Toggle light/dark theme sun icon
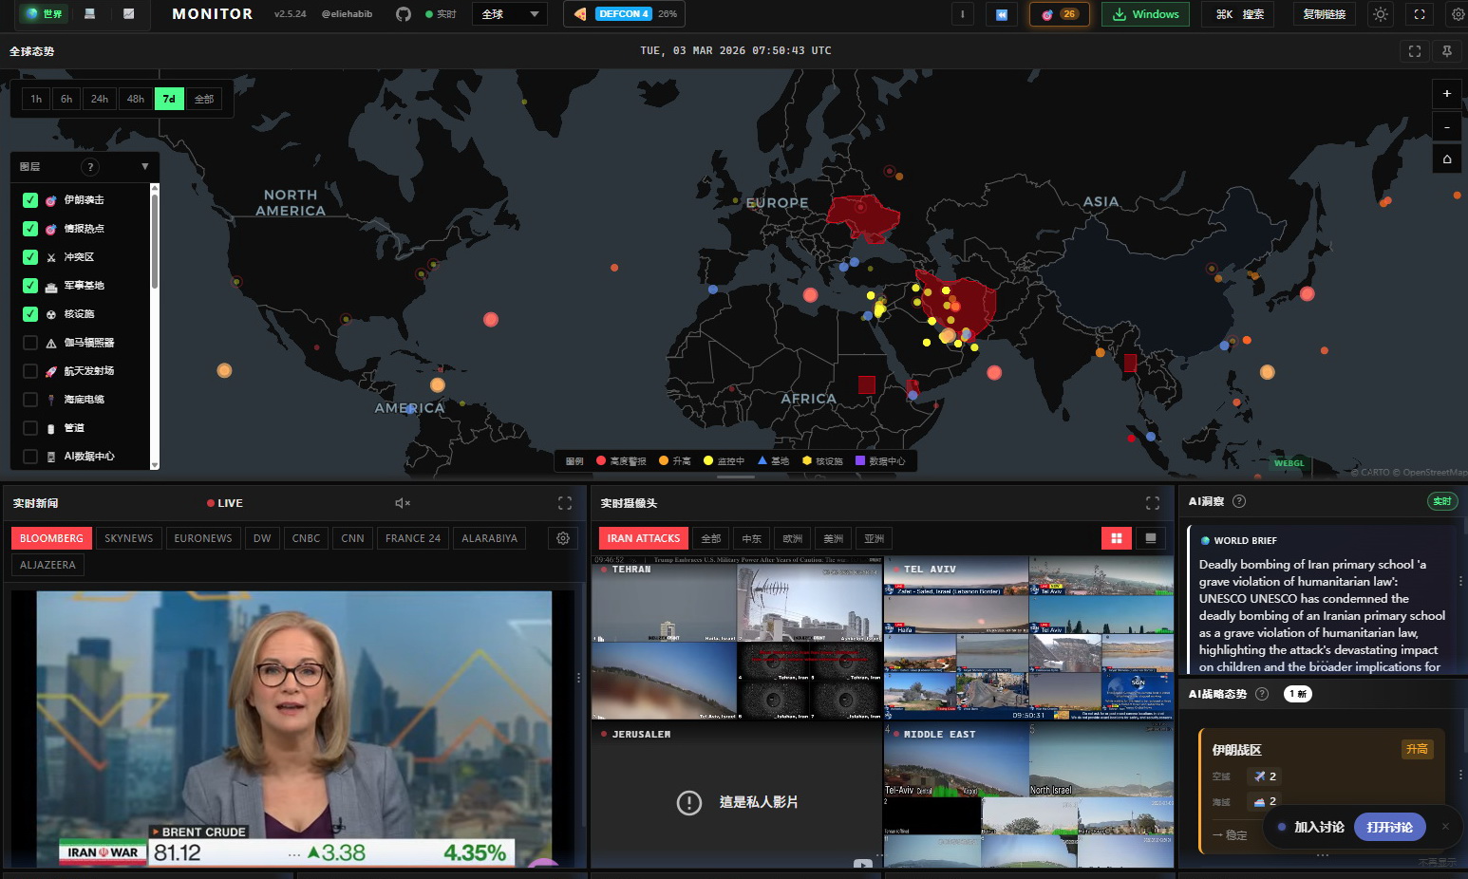Image resolution: width=1468 pixels, height=879 pixels. [1381, 14]
